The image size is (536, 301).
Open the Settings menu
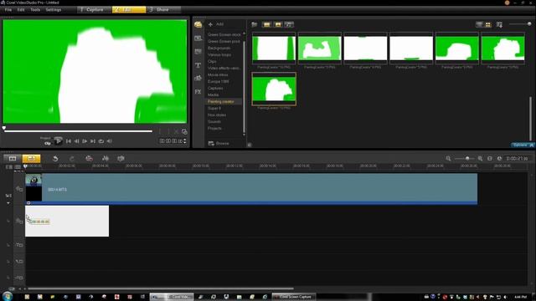[54, 9]
